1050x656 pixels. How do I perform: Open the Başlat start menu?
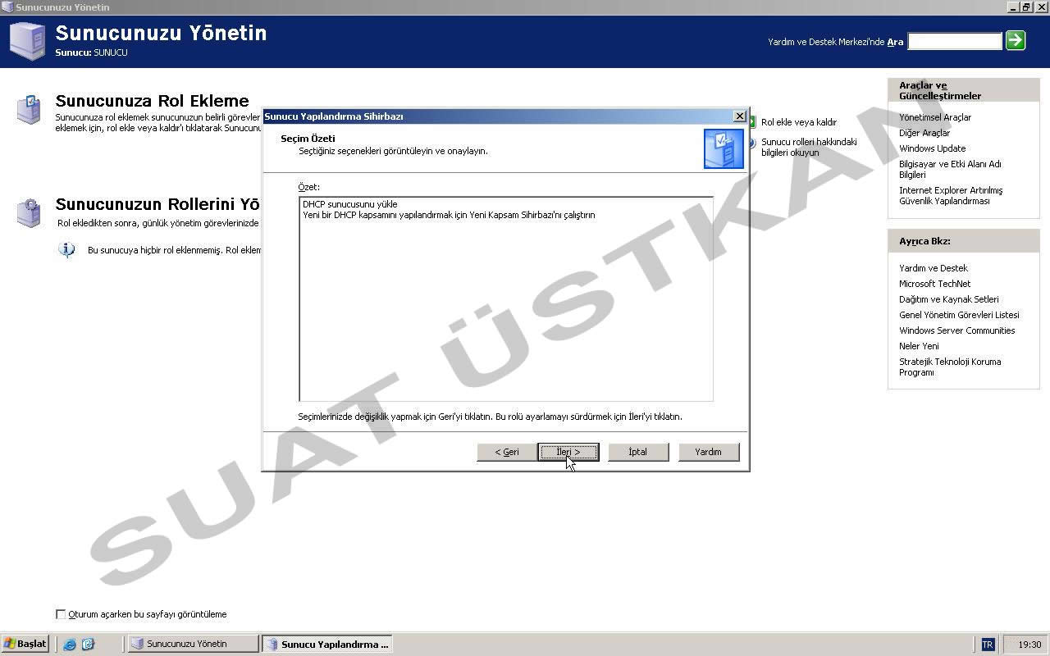(x=25, y=644)
